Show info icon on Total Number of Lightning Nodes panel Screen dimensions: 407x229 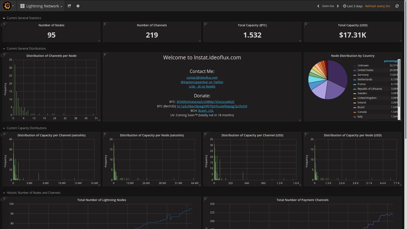[4, 198]
